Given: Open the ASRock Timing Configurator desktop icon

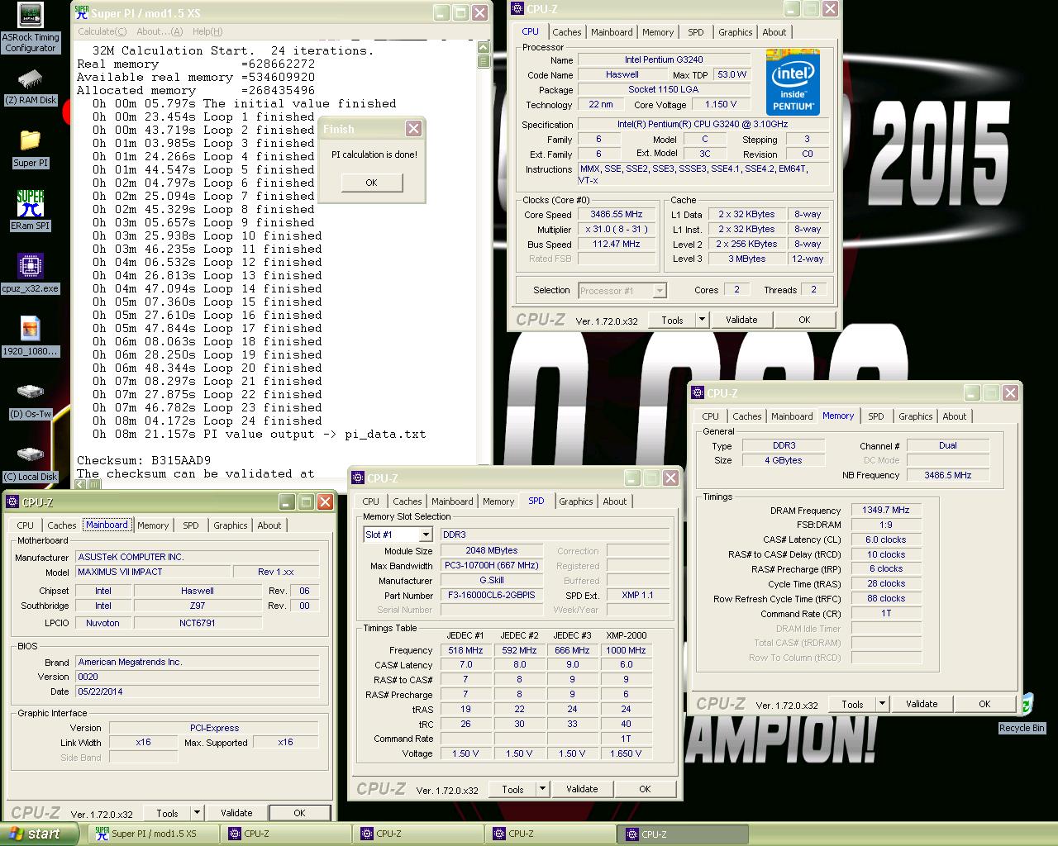Looking at the screenshot, I should coord(31,29).
